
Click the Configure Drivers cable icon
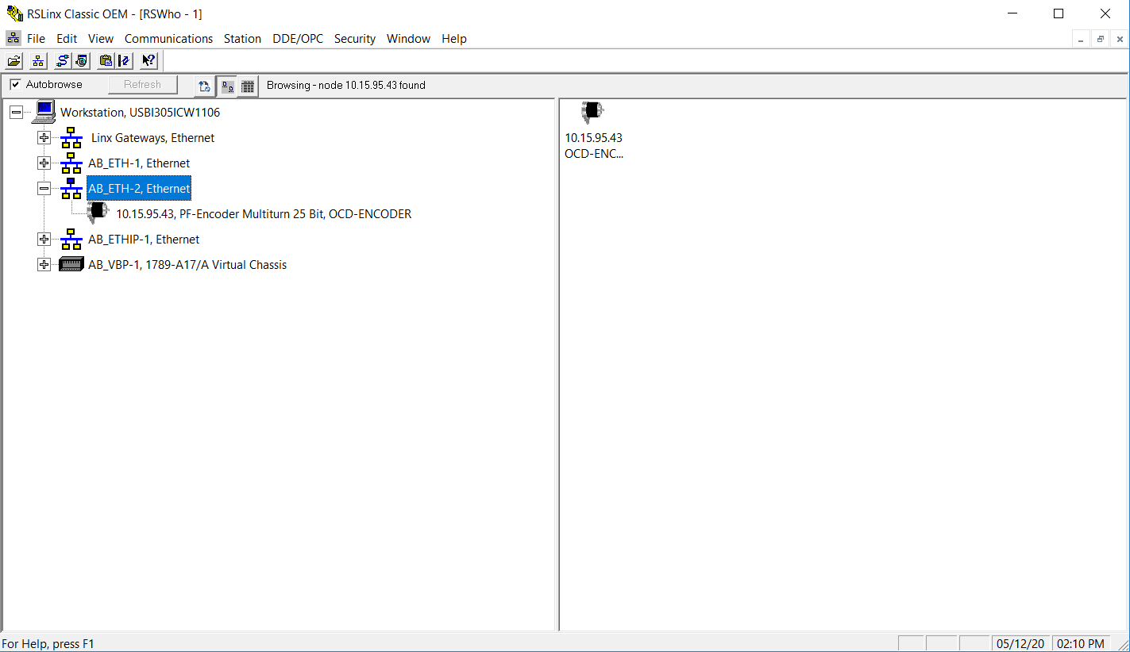click(61, 61)
